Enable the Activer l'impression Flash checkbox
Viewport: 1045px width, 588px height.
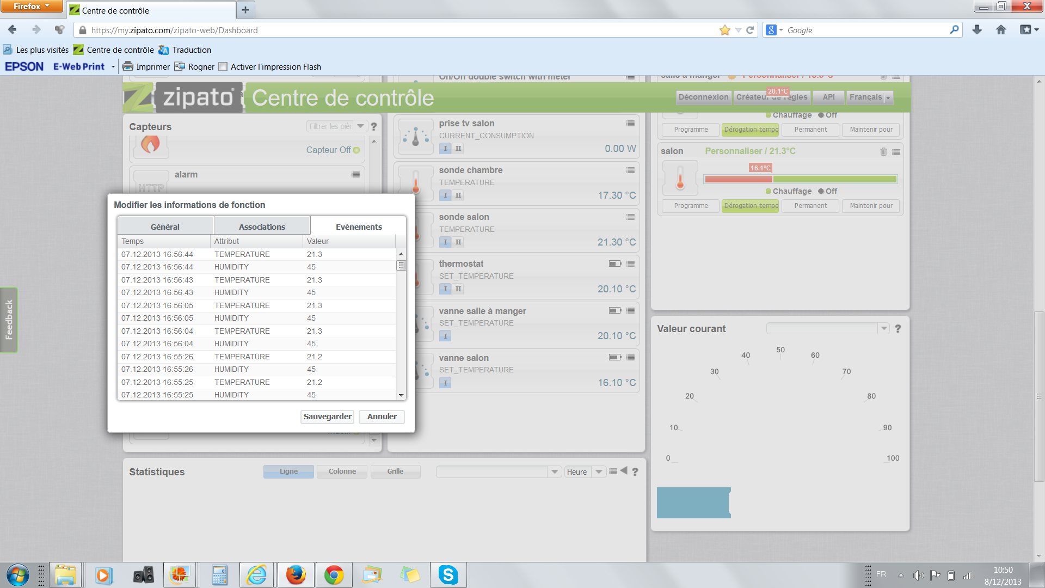pos(223,67)
